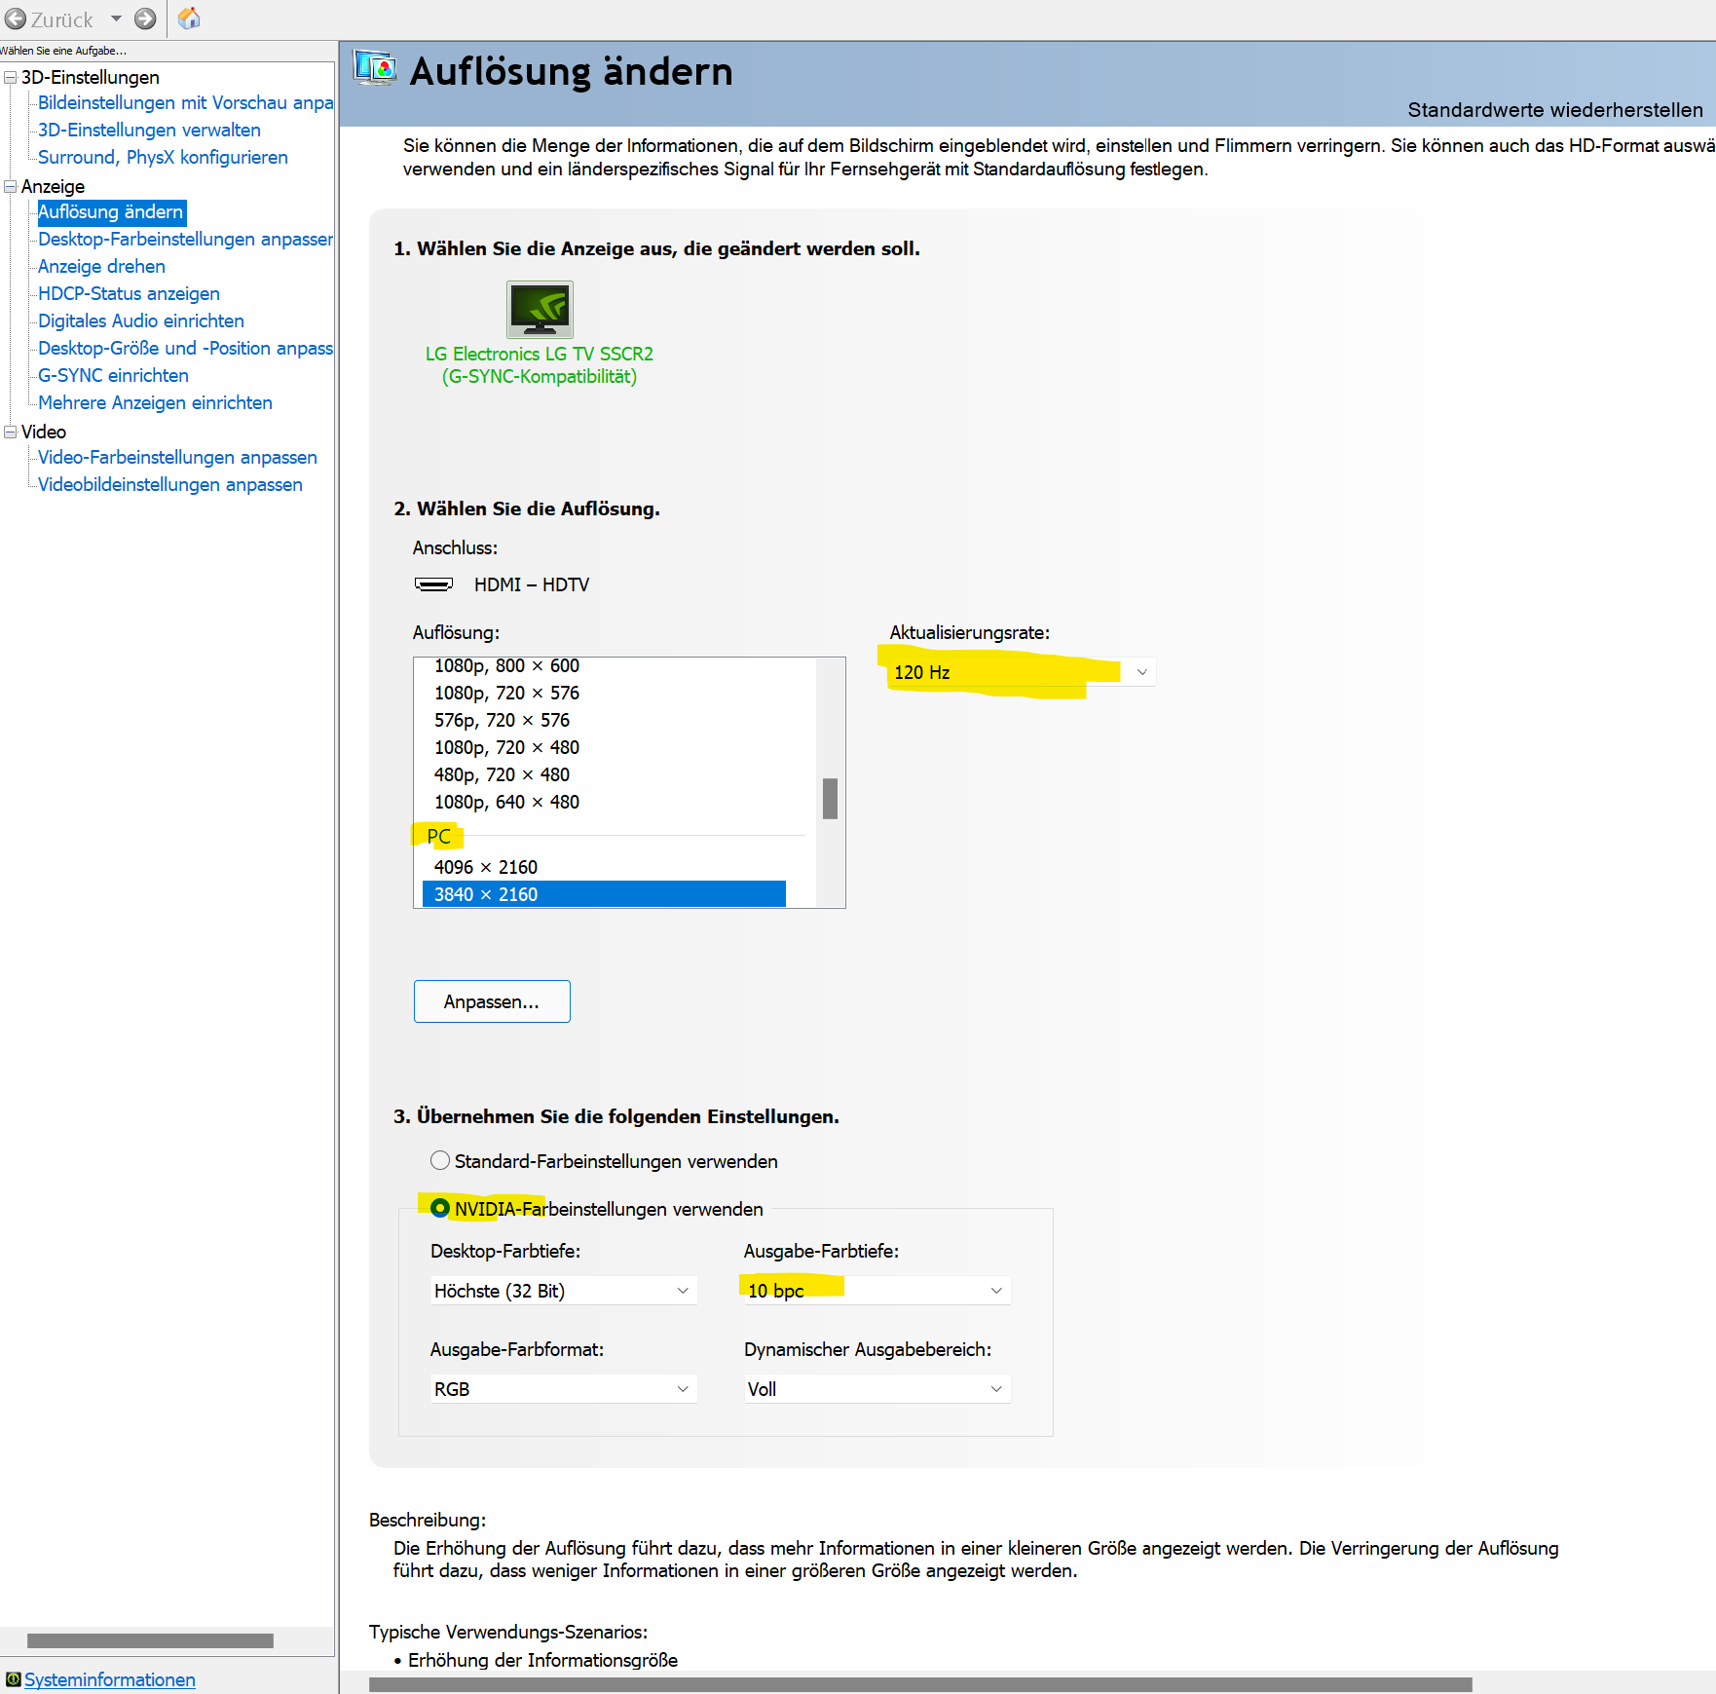The image size is (1716, 1694).
Task: Click Standardwerte wiederherstellen link
Action: [x=1555, y=110]
